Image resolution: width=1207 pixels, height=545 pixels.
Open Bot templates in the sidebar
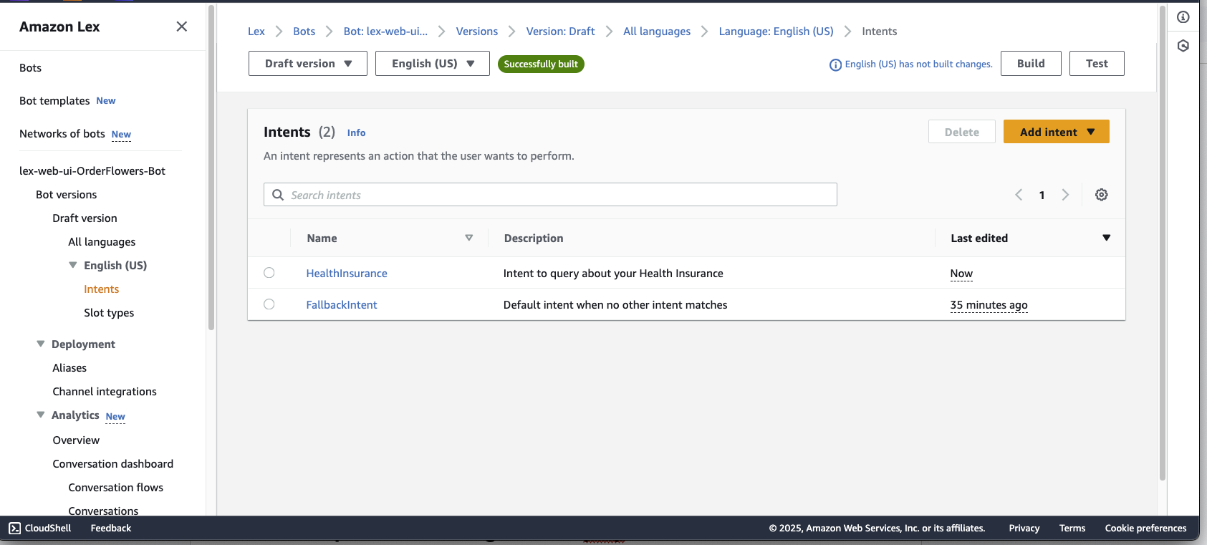pos(54,101)
